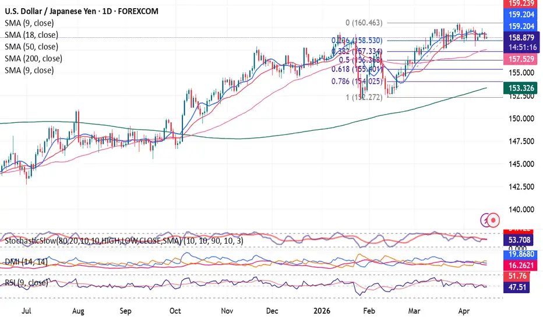Click the 0 (160.463) Fibonacci level label
Screen dimensions: 543x320
[364, 23]
